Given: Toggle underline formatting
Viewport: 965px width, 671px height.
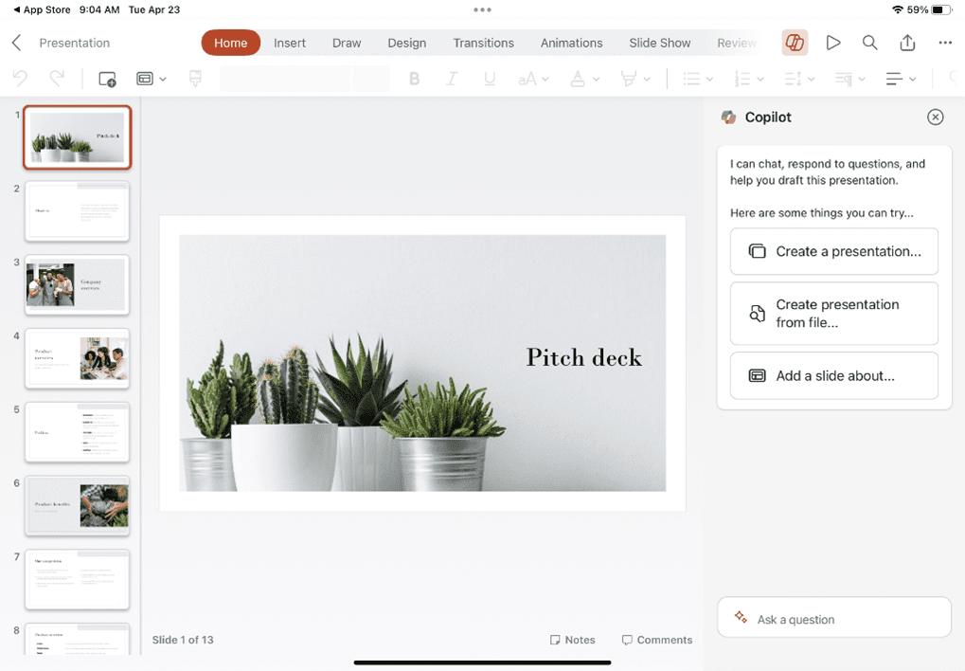Looking at the screenshot, I should [x=489, y=79].
